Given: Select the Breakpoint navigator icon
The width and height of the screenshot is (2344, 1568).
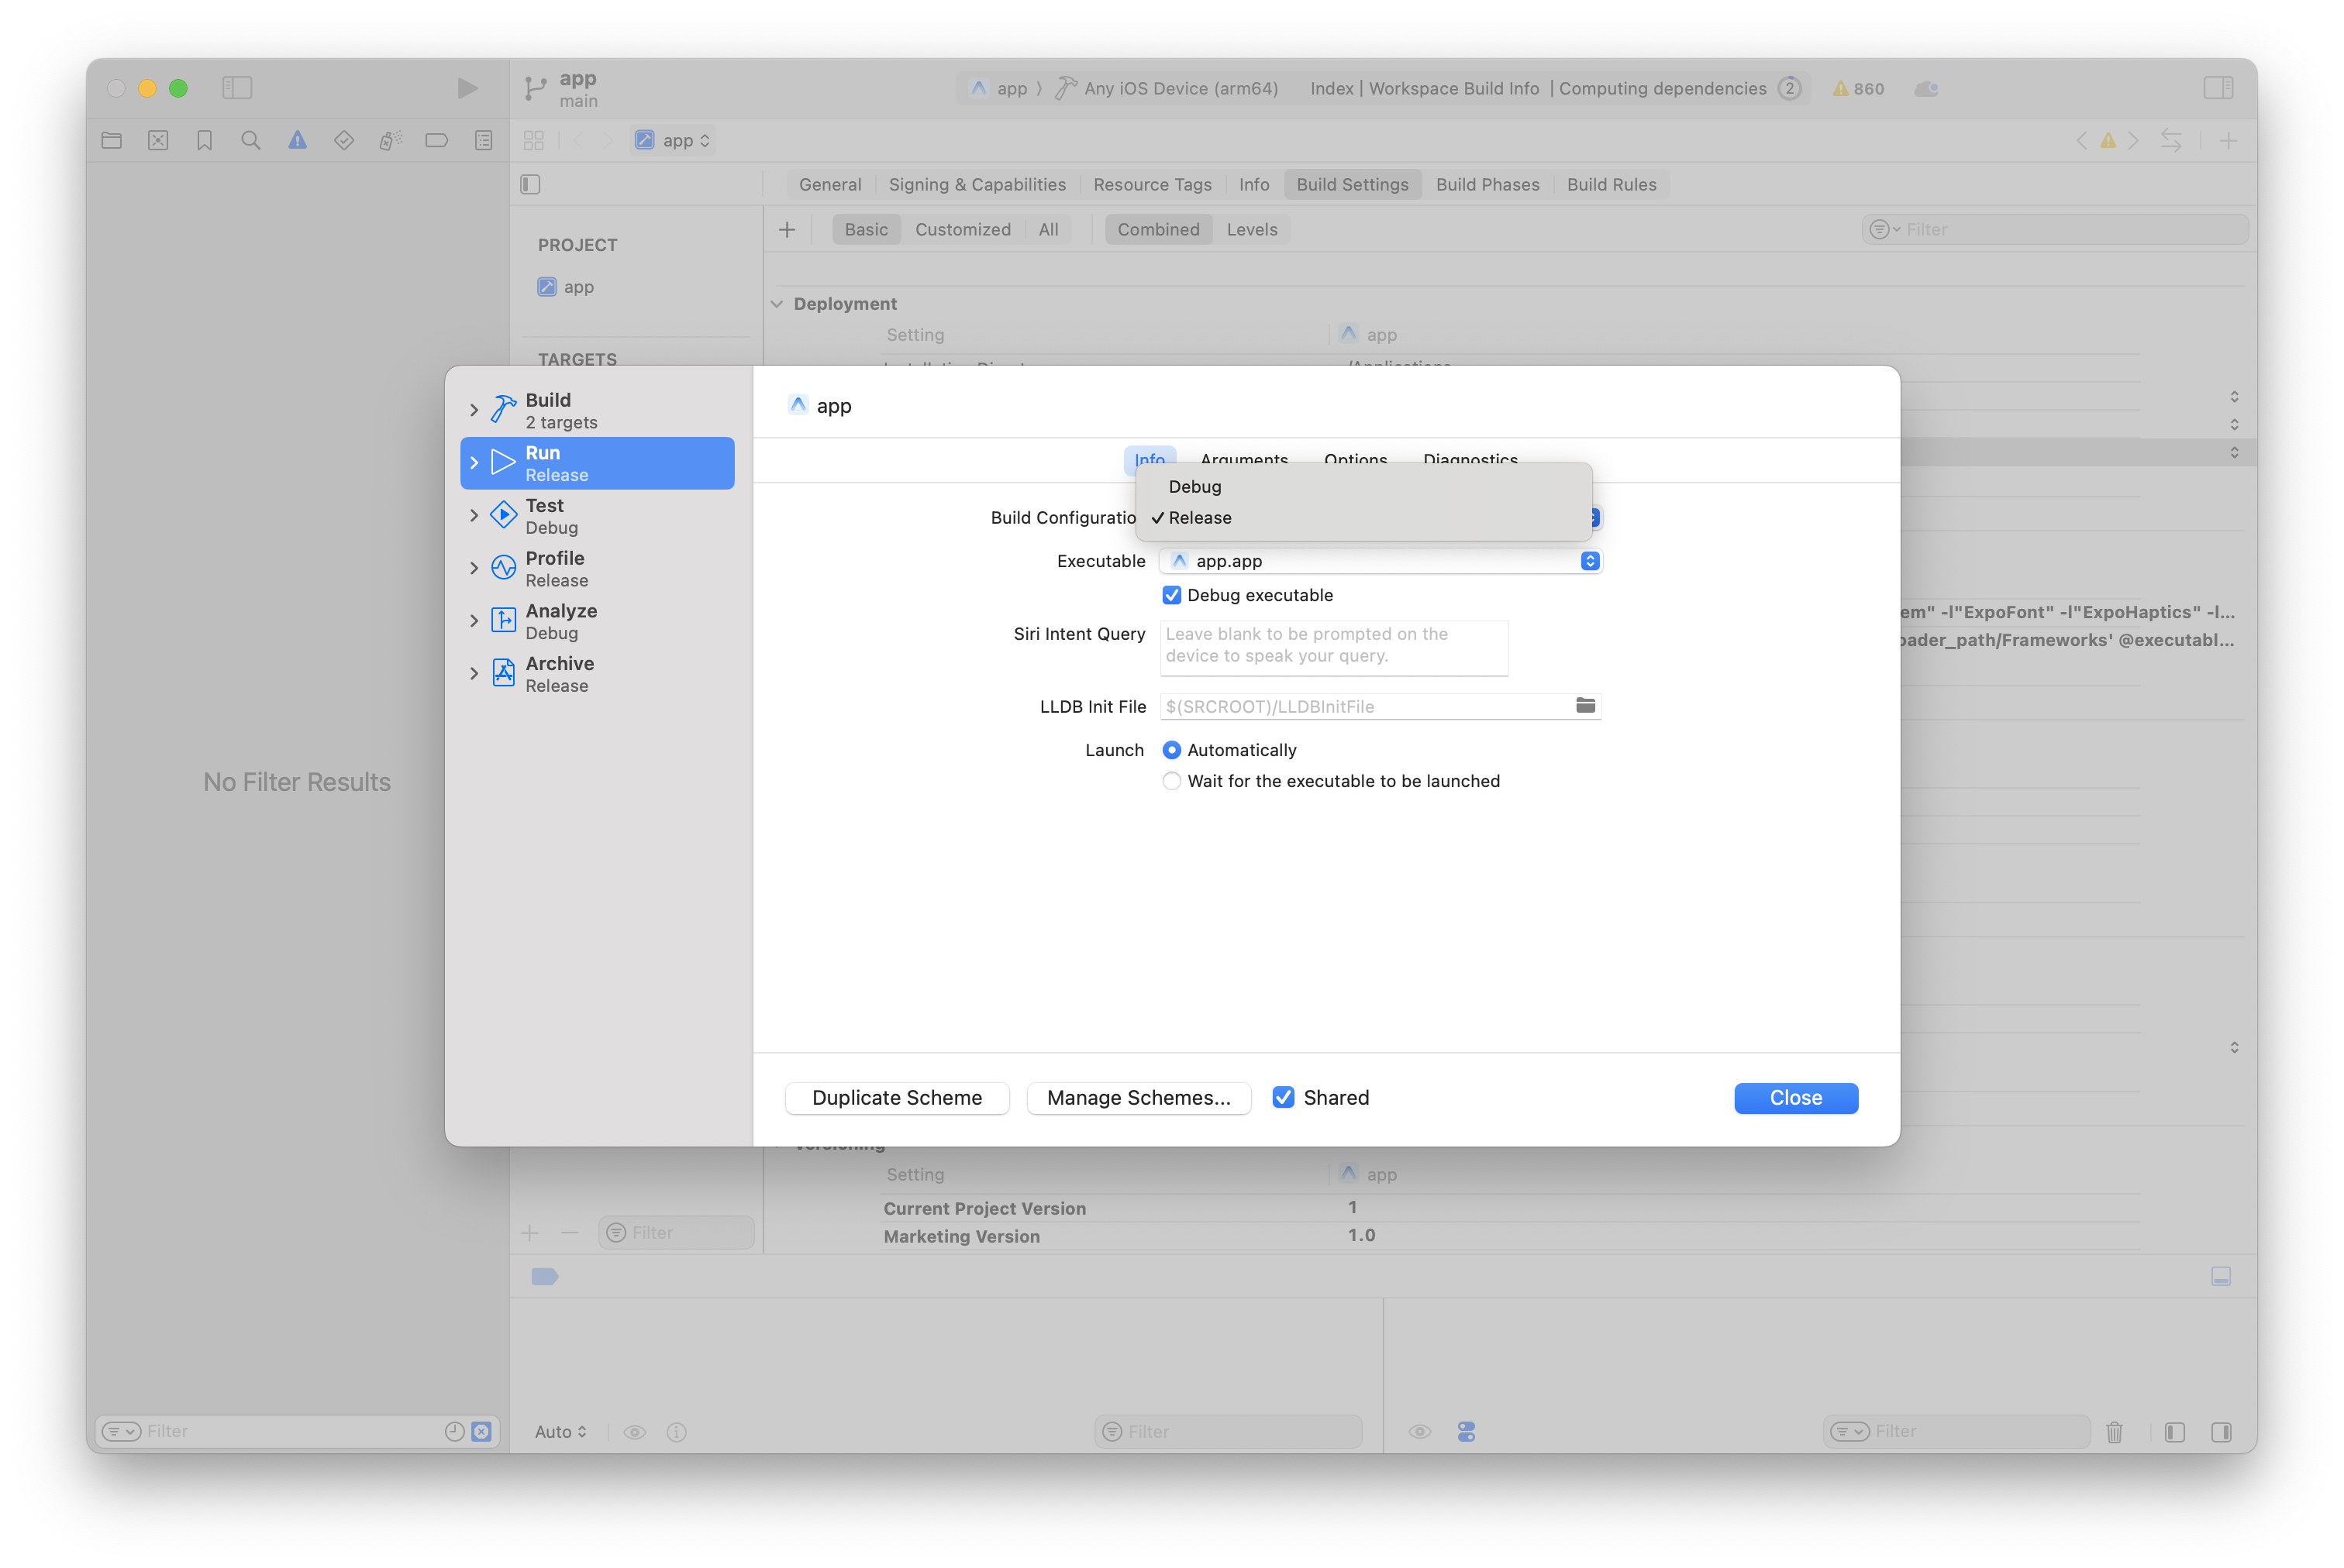Looking at the screenshot, I should pos(436,140).
